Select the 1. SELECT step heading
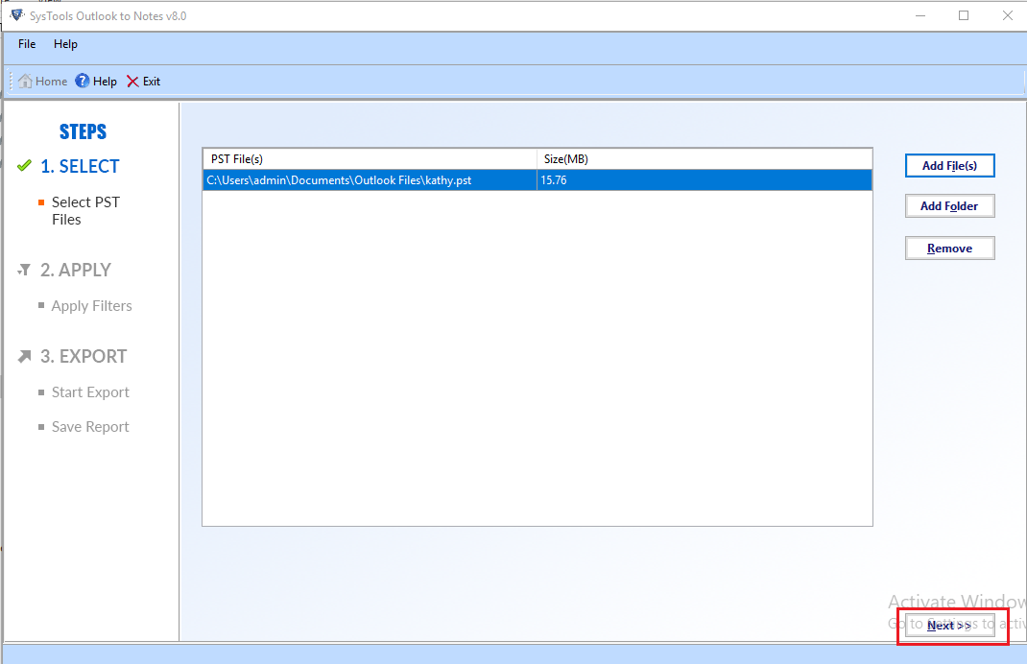 [x=80, y=166]
